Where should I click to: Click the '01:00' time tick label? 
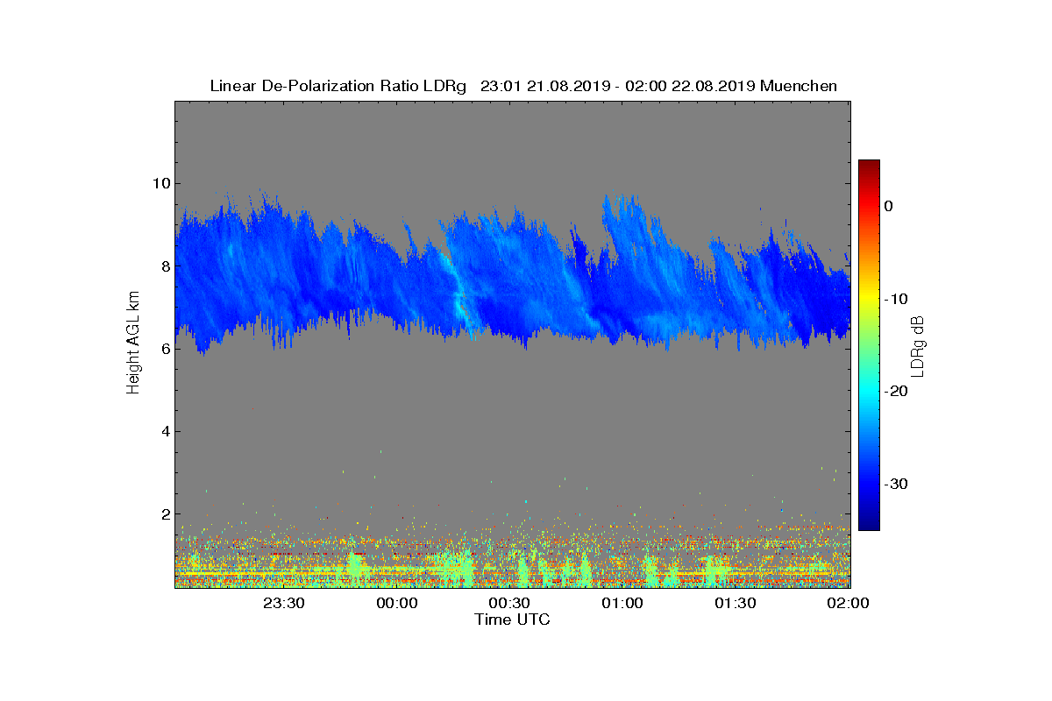tap(622, 603)
